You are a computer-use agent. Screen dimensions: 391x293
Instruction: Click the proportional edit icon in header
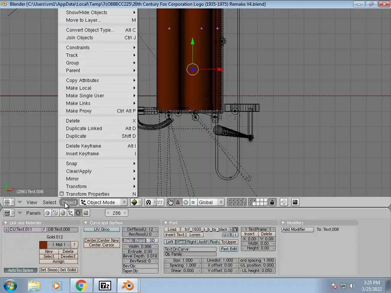tap(284, 202)
